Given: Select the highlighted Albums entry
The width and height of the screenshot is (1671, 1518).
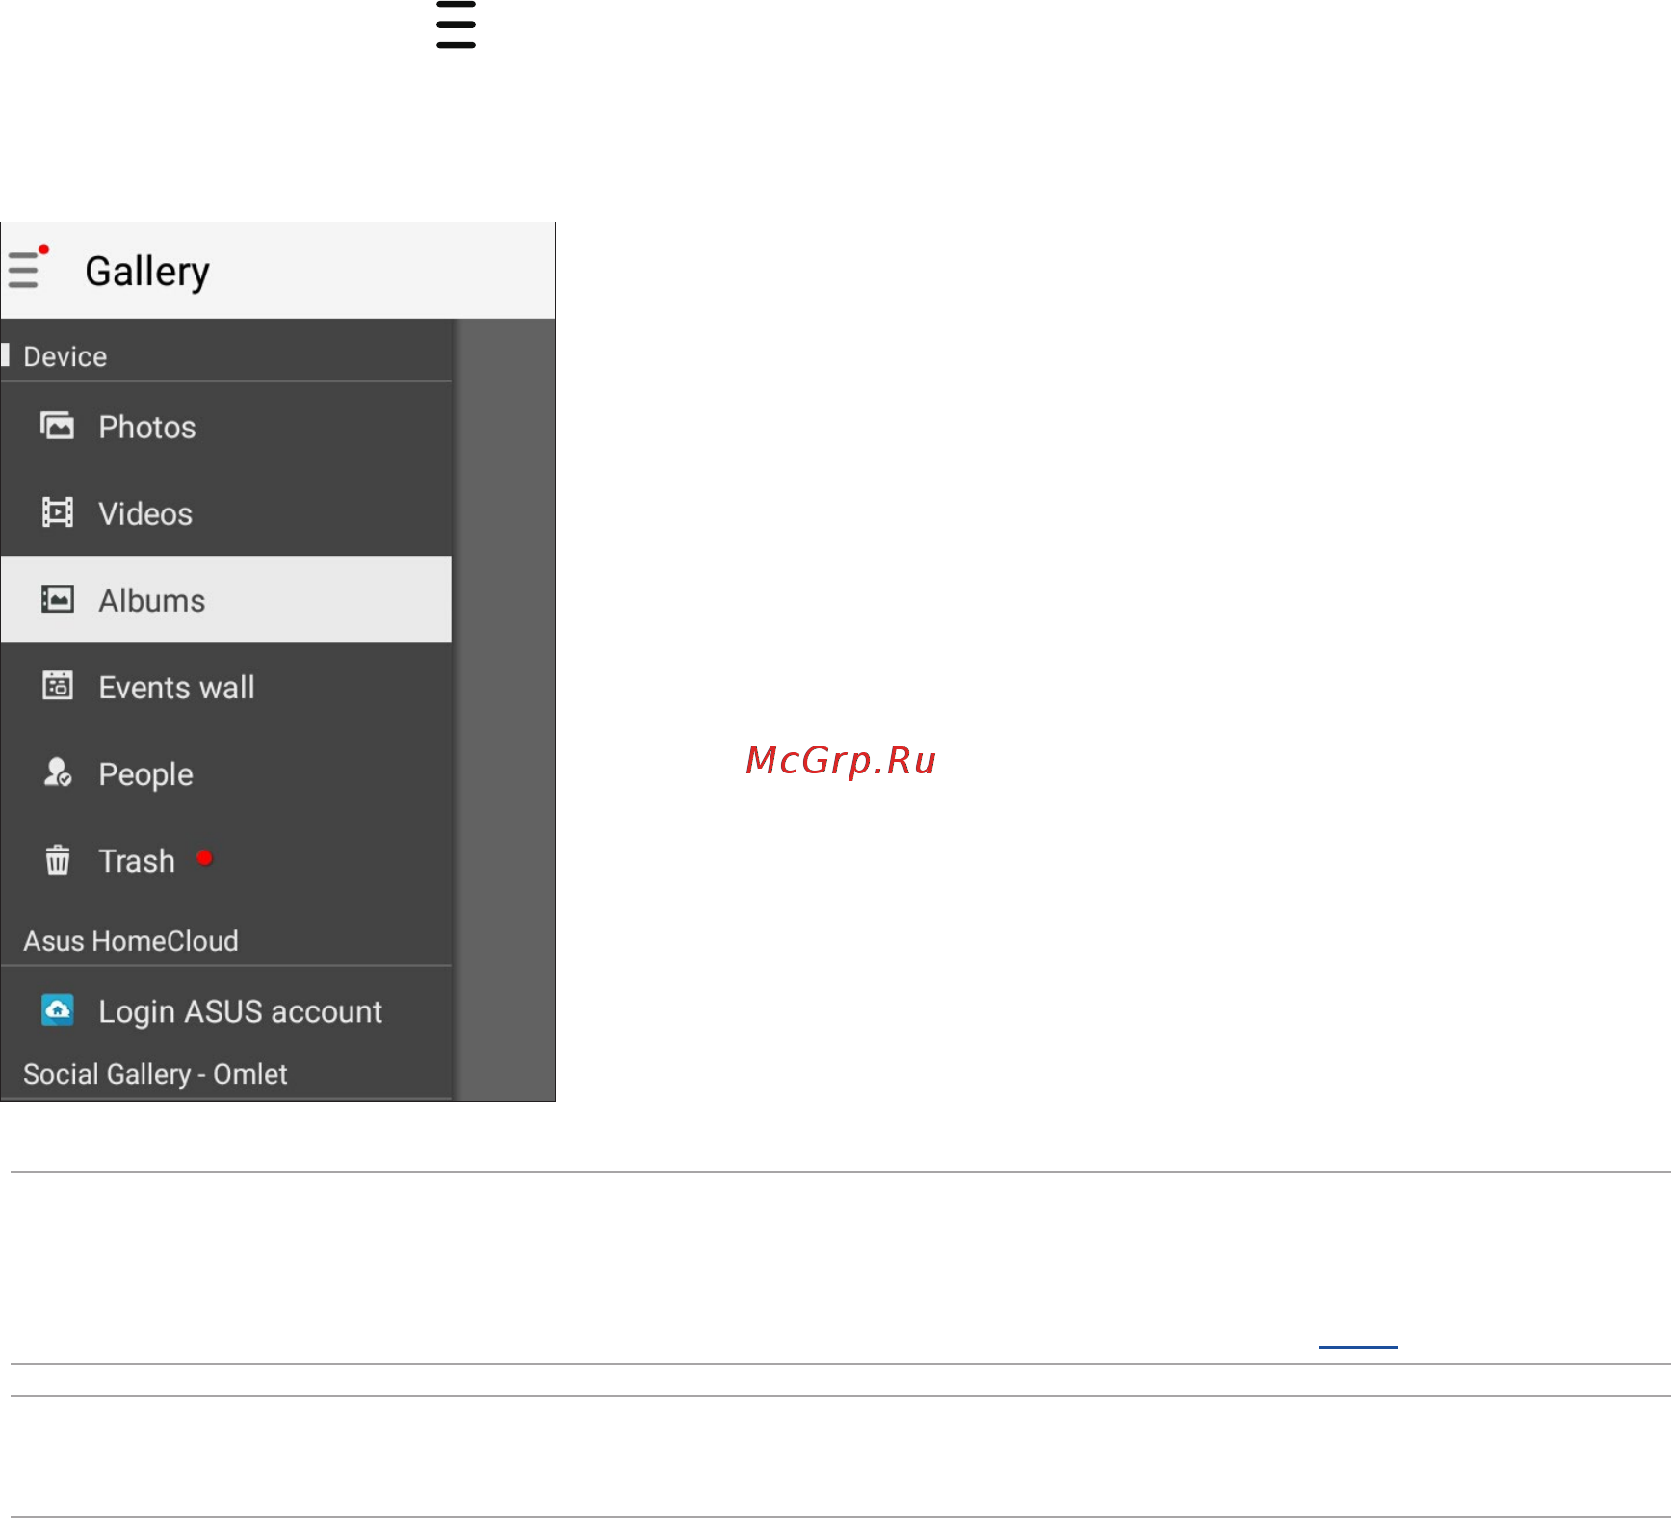Looking at the screenshot, I should click(226, 599).
